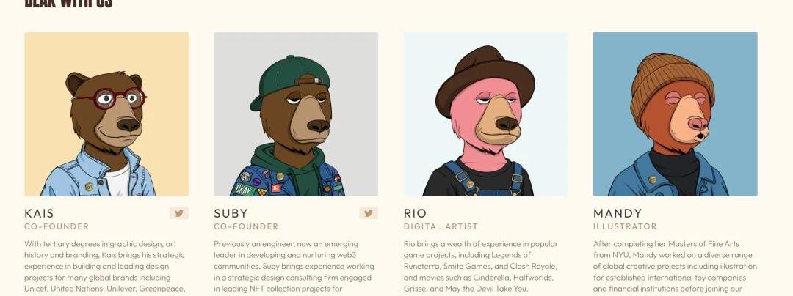Select the RIO name heading
Viewport: 793px width, 296px height.
[x=415, y=213]
